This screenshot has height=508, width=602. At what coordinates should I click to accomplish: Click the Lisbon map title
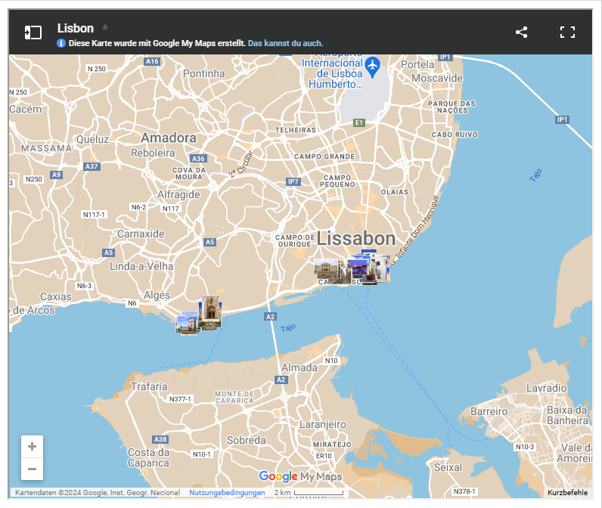point(76,28)
